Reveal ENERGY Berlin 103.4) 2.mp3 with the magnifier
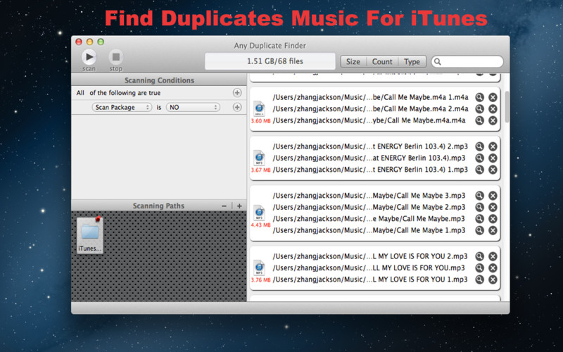563x352 pixels. 479,146
